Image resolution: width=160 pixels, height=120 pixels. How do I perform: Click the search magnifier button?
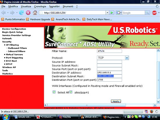[x=147, y=13]
